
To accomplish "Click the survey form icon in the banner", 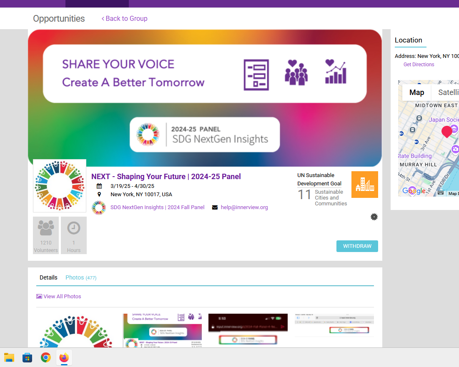I will coord(256,75).
